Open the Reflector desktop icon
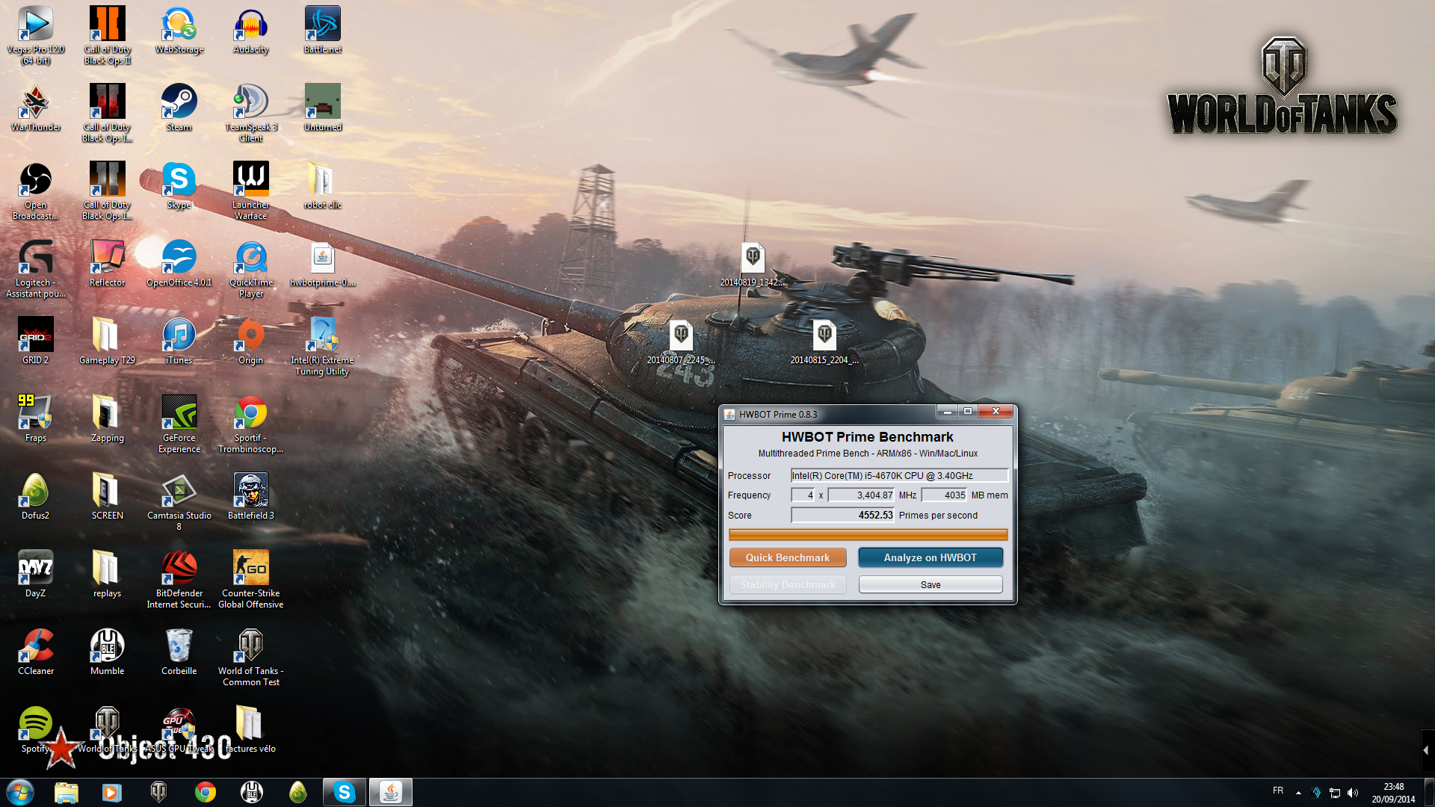The width and height of the screenshot is (1435, 807). pos(108,263)
